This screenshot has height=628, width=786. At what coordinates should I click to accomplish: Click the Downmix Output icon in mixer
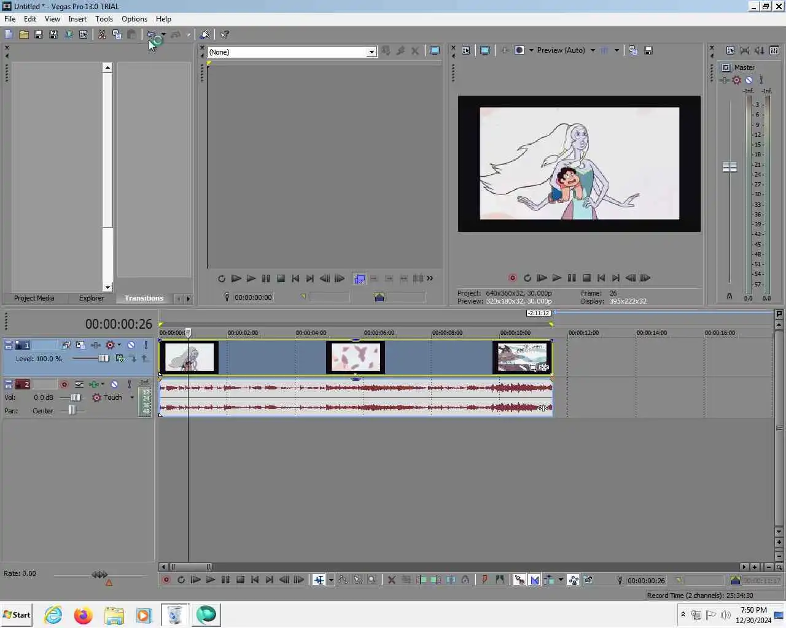tap(745, 50)
